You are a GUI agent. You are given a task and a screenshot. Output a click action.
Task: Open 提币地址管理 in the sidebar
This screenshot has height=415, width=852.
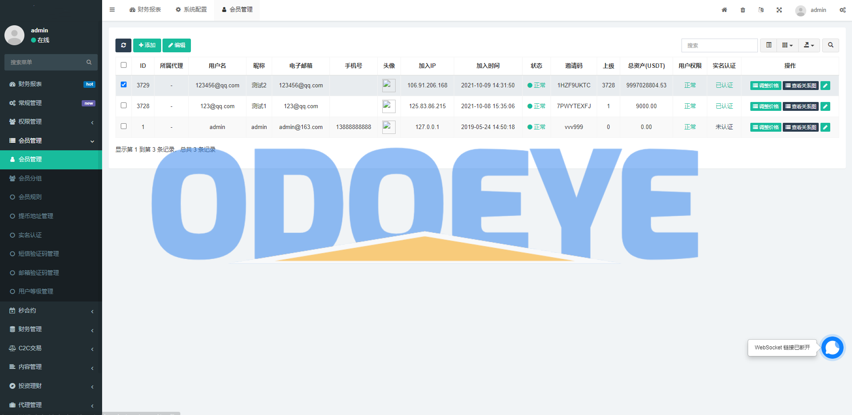pos(51,216)
